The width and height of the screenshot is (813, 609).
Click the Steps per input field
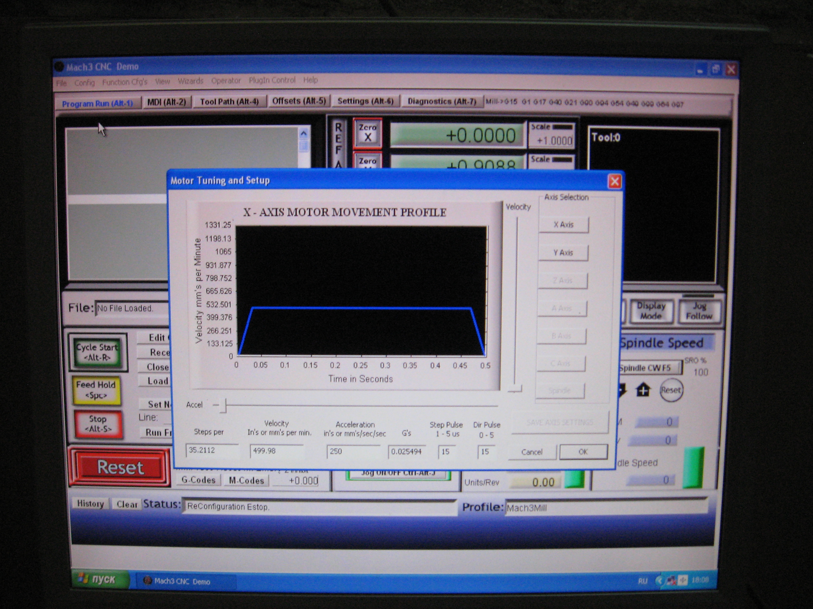pos(211,450)
